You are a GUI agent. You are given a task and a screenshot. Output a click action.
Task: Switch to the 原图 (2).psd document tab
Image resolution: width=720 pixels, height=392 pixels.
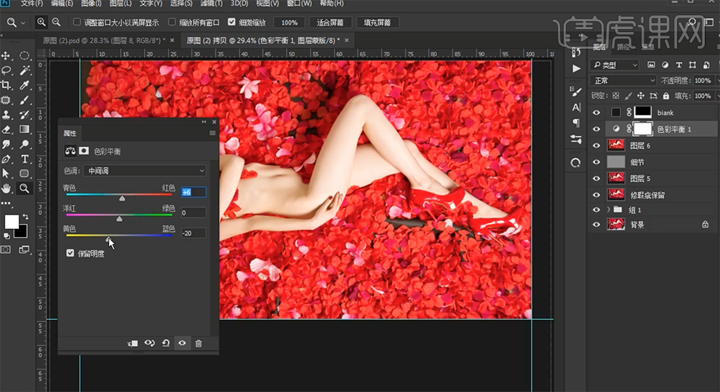coord(100,40)
